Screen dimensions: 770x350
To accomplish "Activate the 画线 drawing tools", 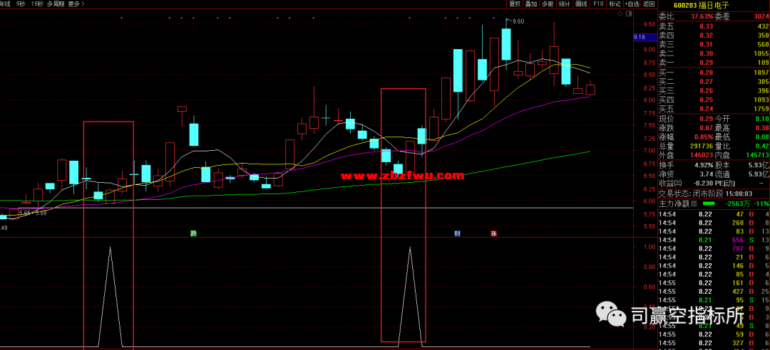I will (582, 4).
